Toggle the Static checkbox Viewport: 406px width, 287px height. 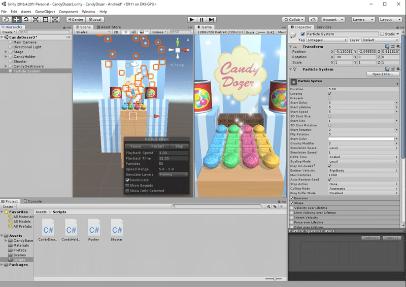[382, 34]
